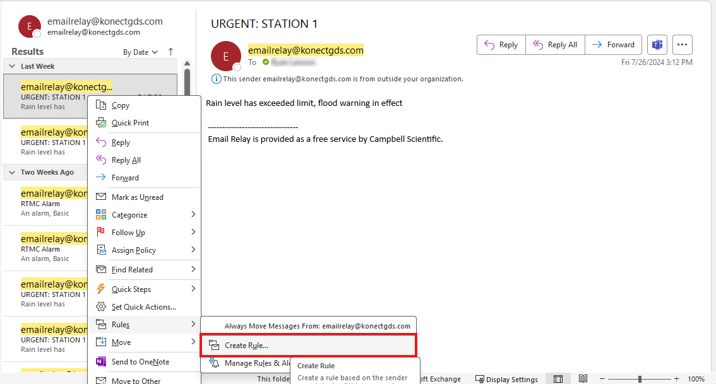This screenshot has width=716, height=384.
Task: Reverse sort order with the up arrow
Action: (170, 52)
